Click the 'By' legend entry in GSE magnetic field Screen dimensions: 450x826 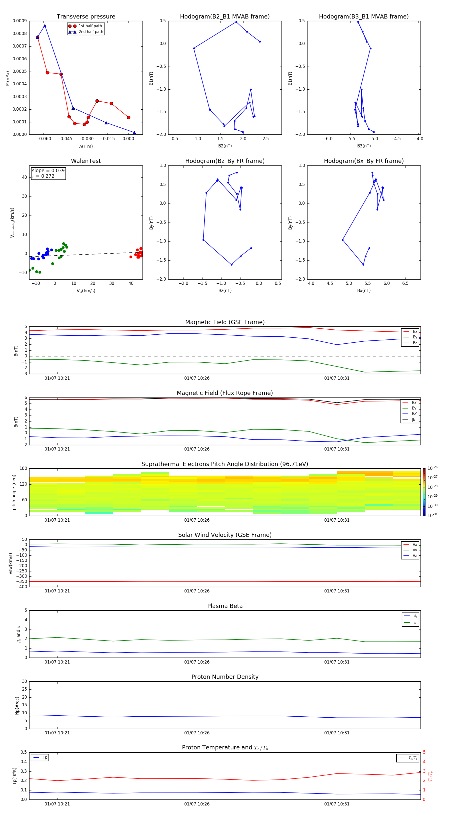(x=410, y=337)
